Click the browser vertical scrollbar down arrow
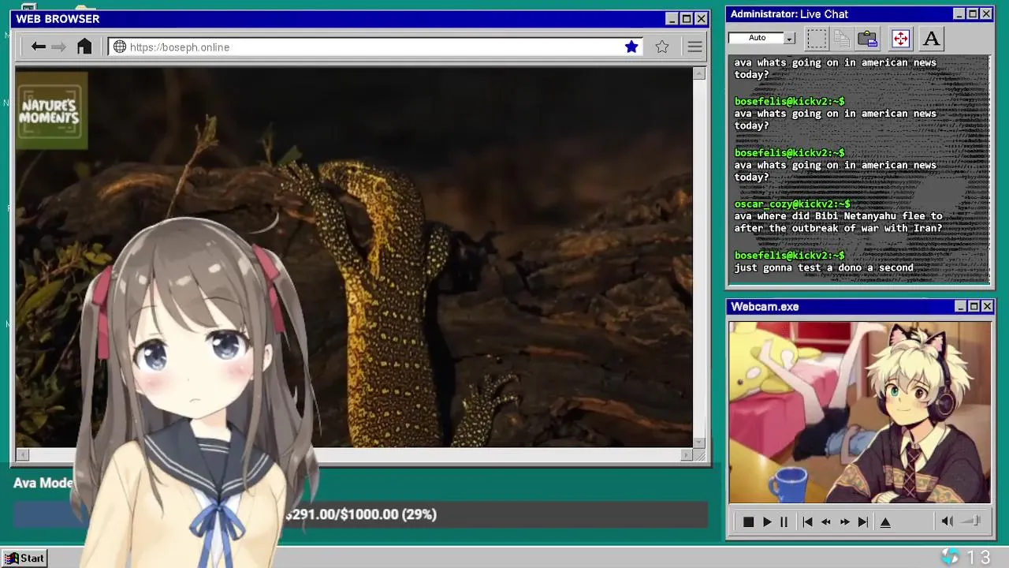The width and height of the screenshot is (1009, 568). click(698, 442)
